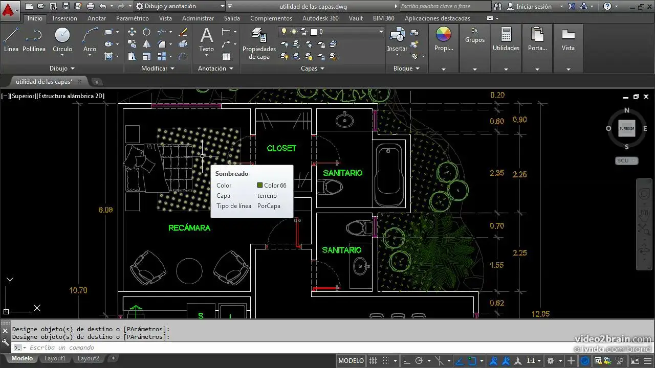Expand the Bloque panel

(406, 68)
